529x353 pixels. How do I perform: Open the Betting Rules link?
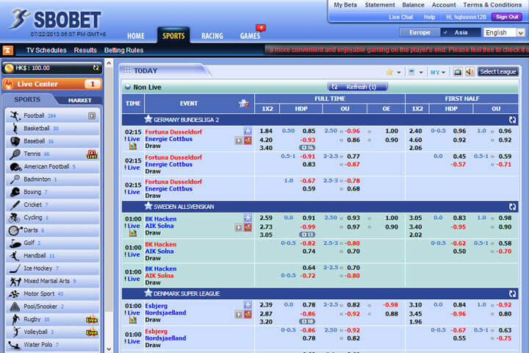123,50
